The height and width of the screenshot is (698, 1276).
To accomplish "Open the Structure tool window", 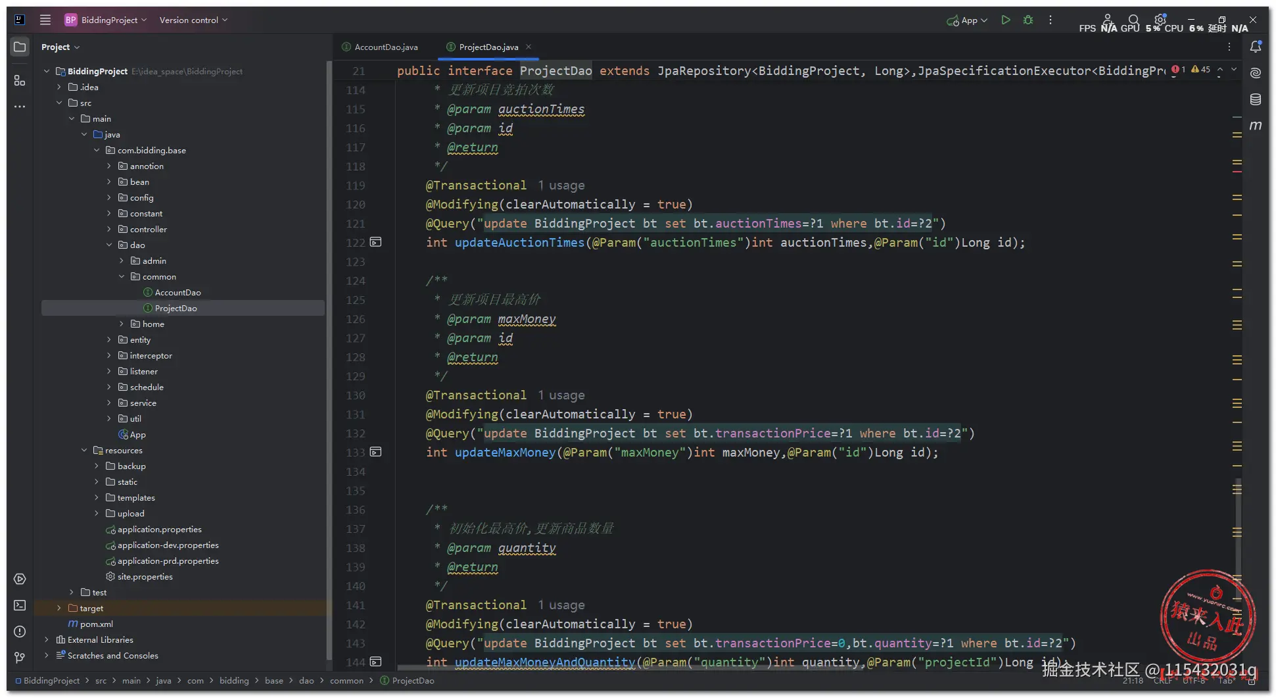I will coord(20,80).
